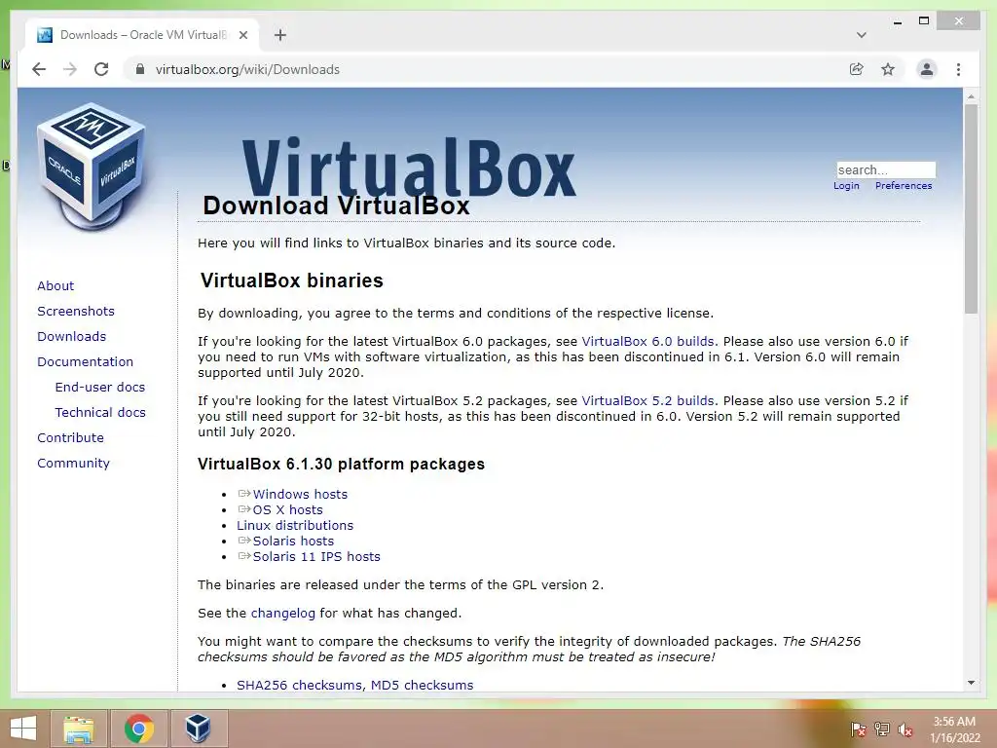Click the Action Center flag tray icon
This screenshot has height=748, width=997.
pyautogui.click(x=858, y=729)
